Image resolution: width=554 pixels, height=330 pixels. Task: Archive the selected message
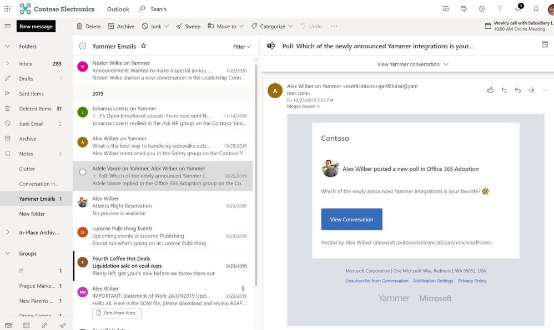121,26
